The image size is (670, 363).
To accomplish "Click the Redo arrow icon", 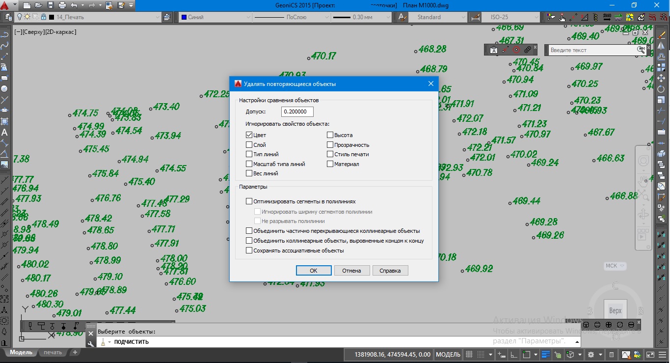I will tap(91, 5).
